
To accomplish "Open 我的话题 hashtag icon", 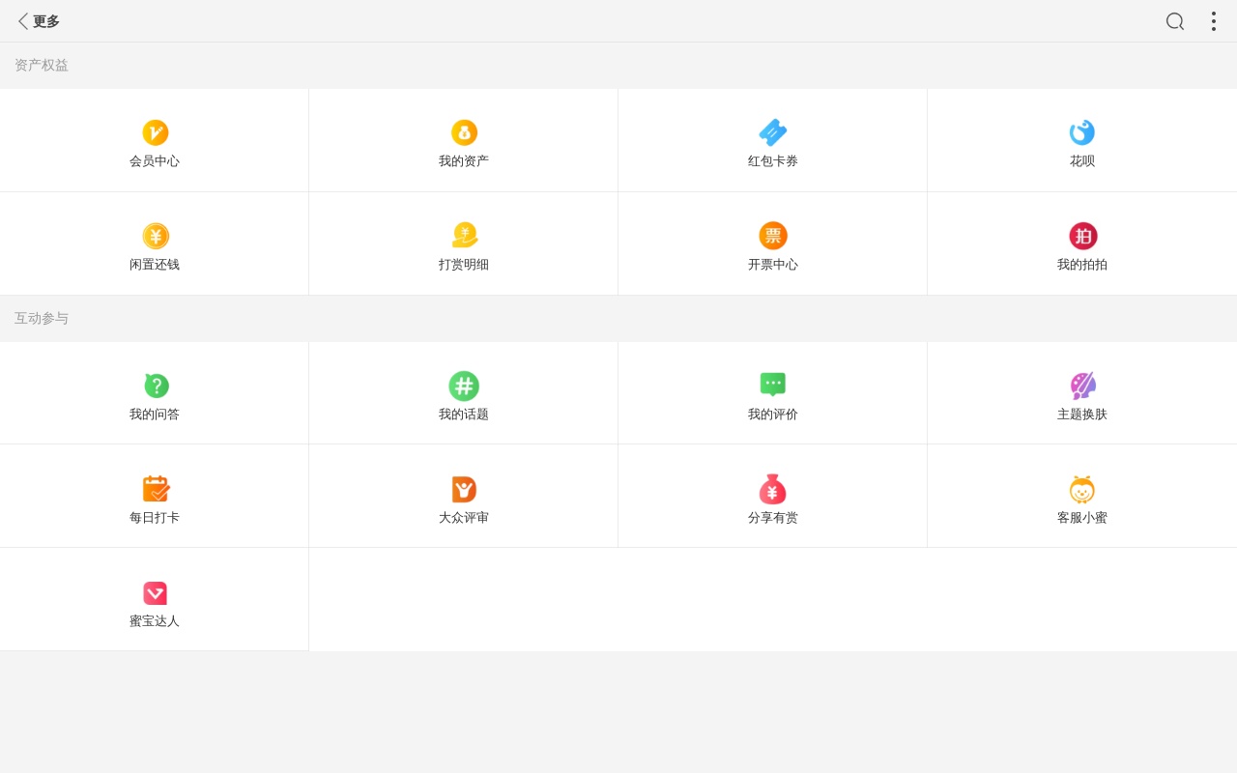I will [x=464, y=386].
